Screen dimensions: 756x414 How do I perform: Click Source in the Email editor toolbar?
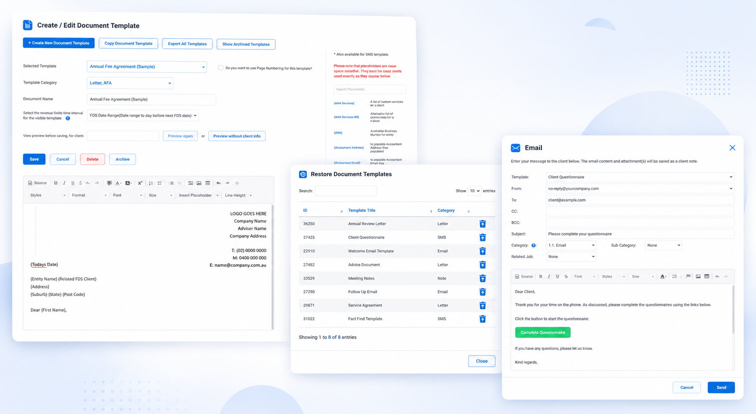pyautogui.click(x=524, y=277)
